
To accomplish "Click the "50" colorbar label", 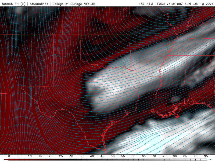I will (x=113, y=156).
